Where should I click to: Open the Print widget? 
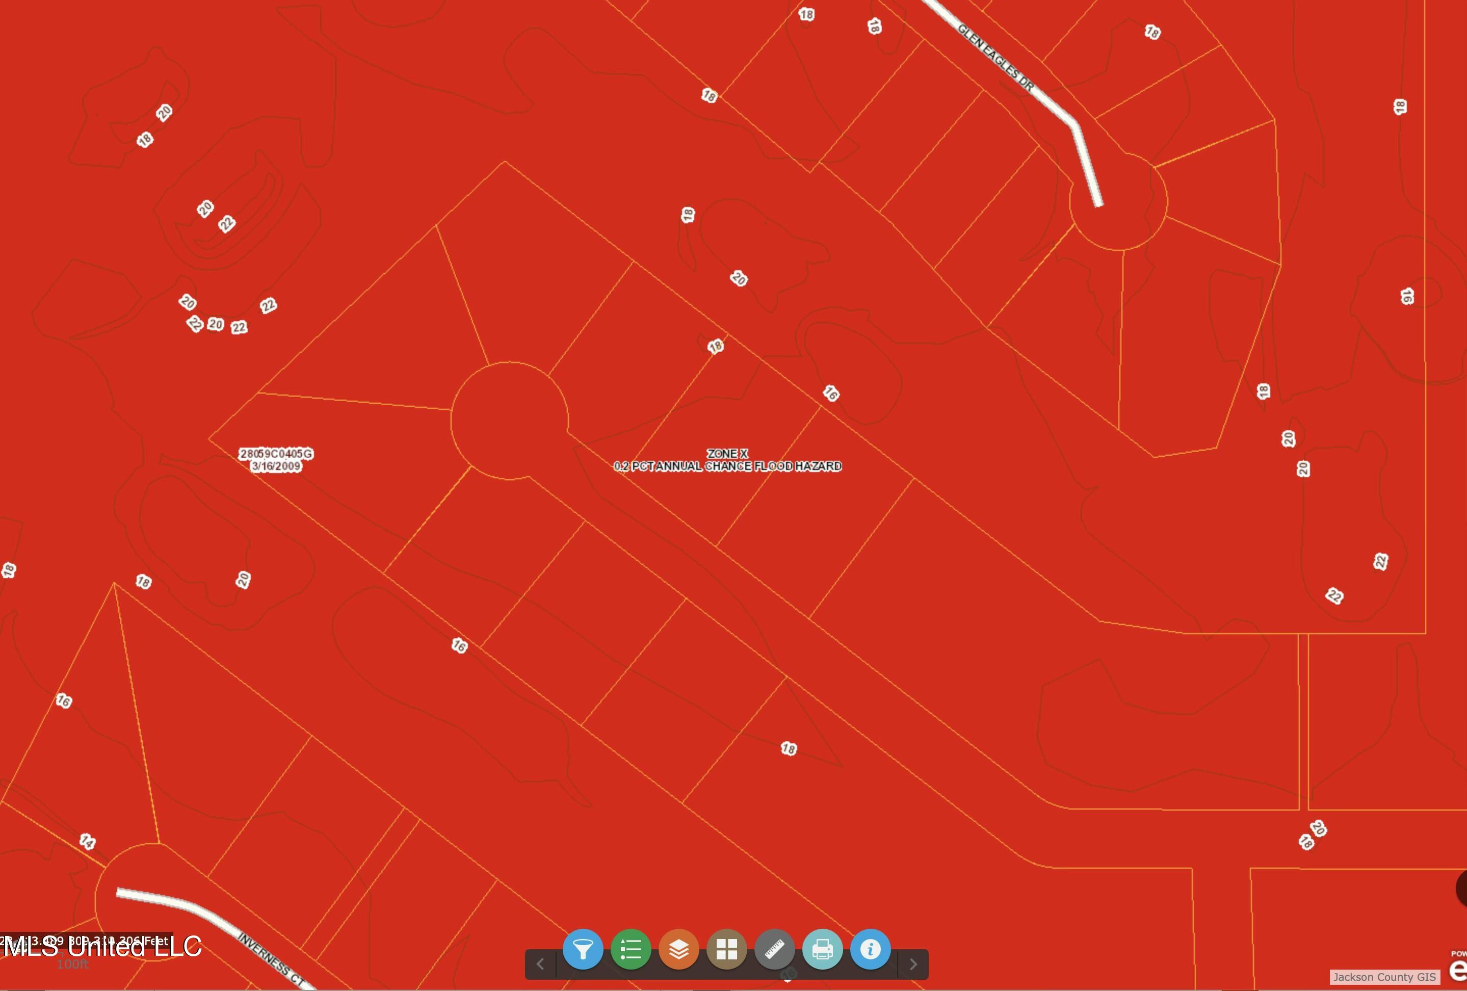[823, 949]
